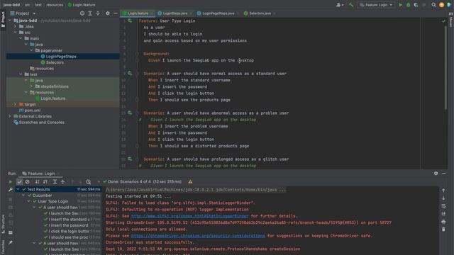Collapse the main folder
This screenshot has width=454, height=255.
click(21, 38)
